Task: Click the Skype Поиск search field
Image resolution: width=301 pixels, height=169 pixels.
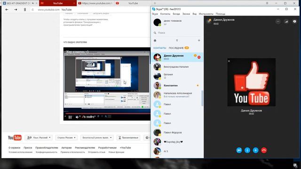Action: click(x=177, y=33)
